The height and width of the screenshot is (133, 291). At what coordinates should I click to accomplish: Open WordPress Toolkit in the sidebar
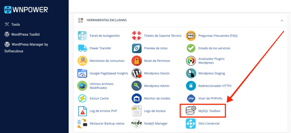pyautogui.click(x=22, y=34)
